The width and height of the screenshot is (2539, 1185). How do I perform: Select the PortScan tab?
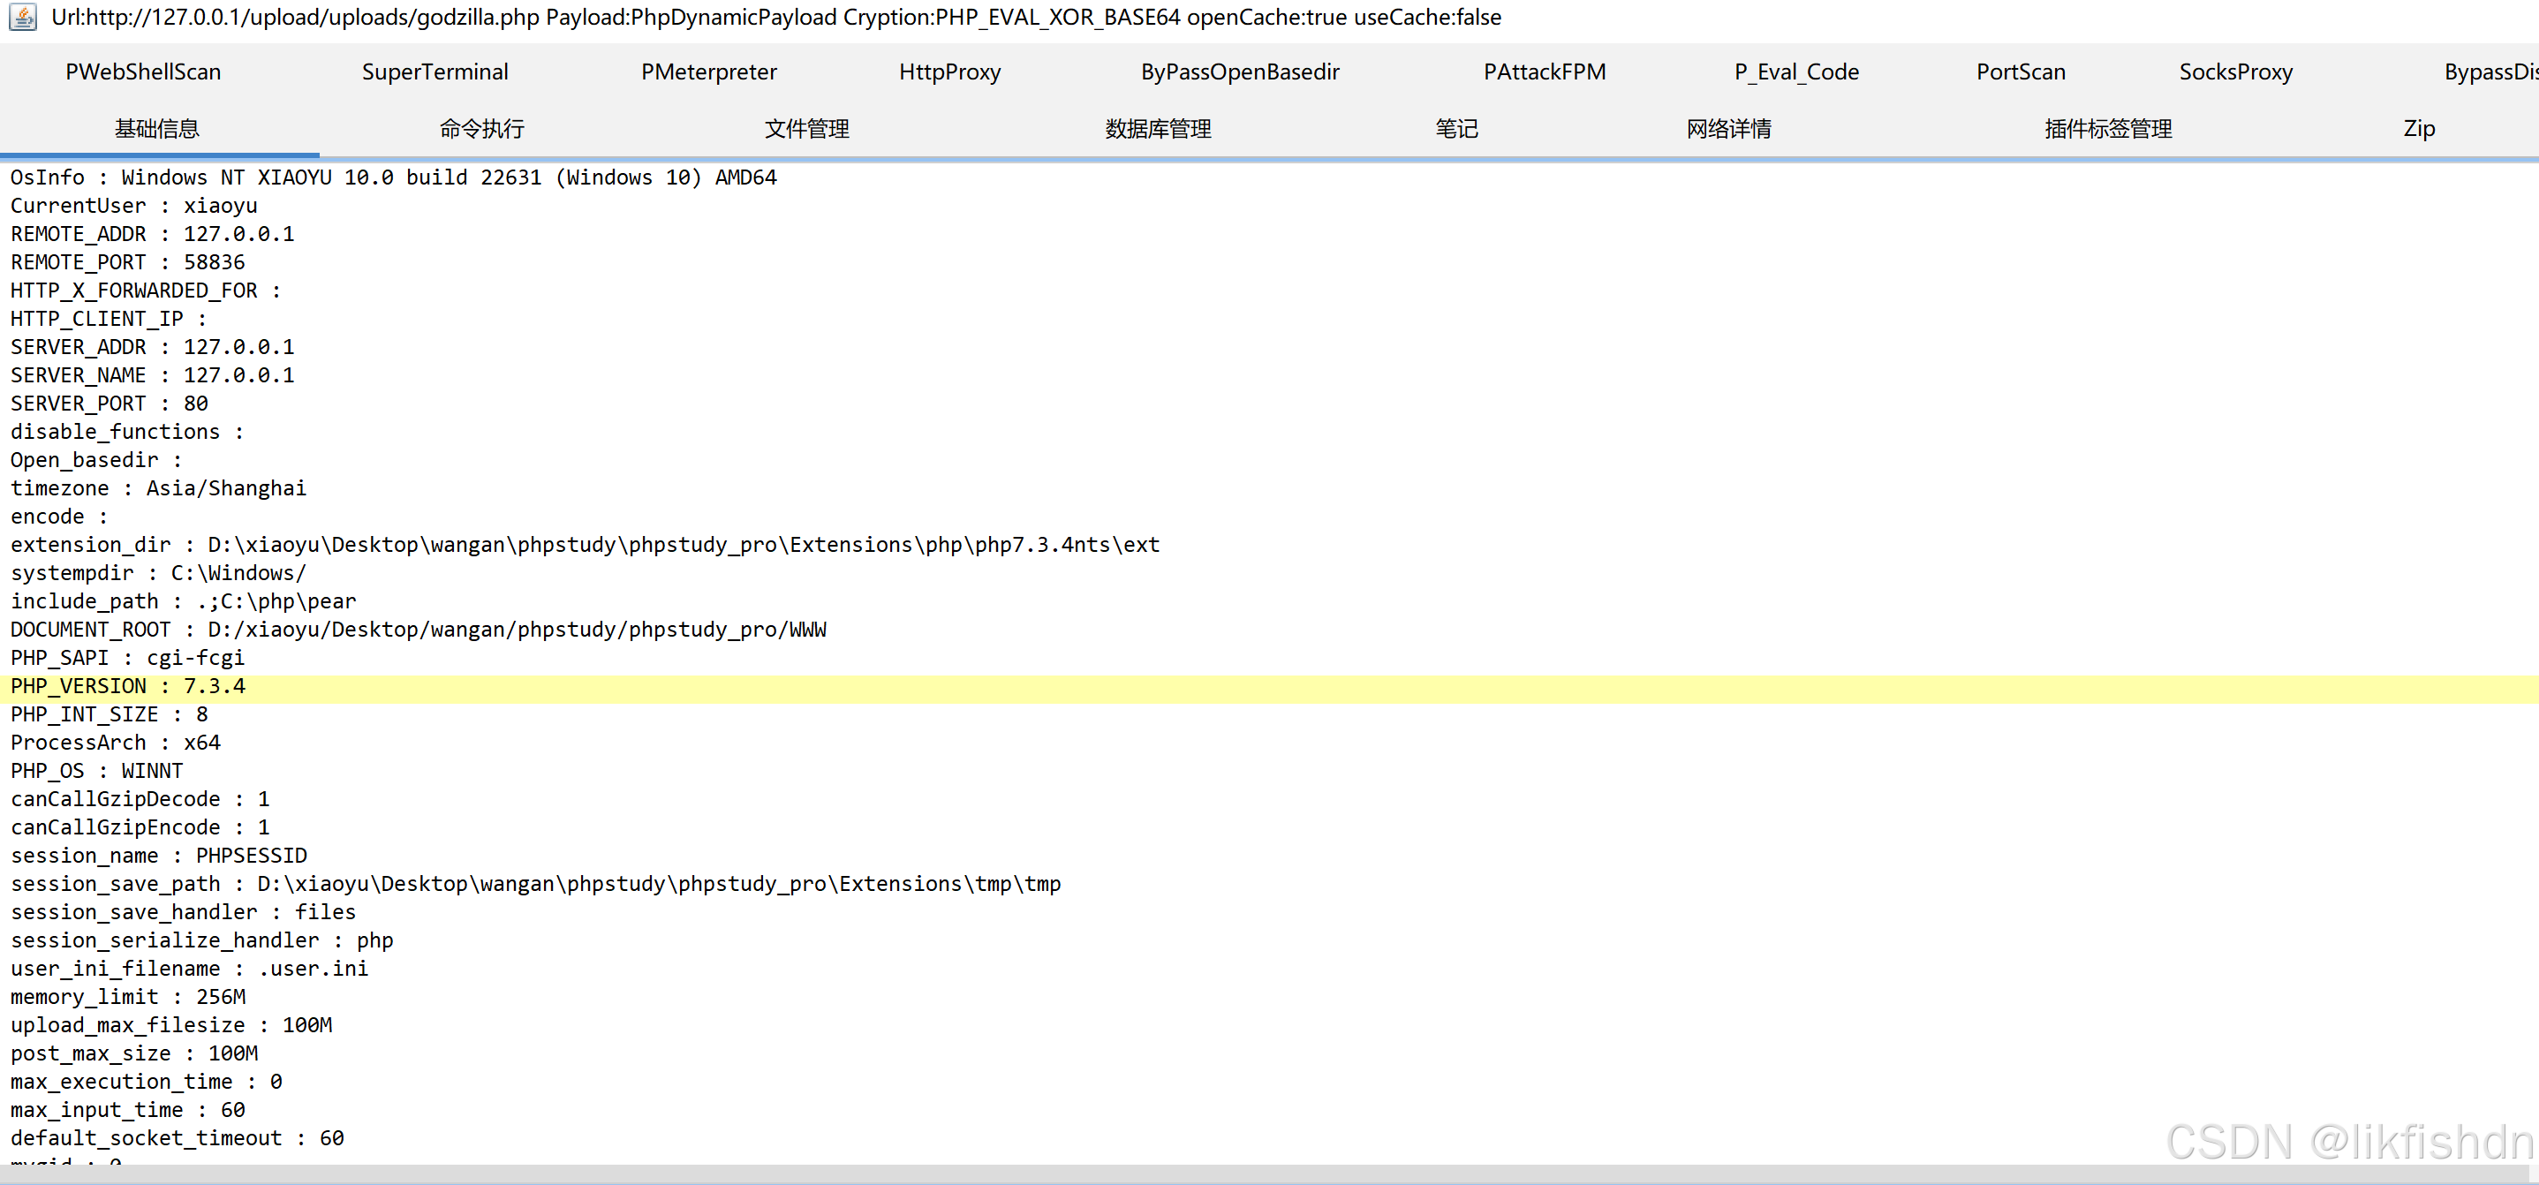click(x=2020, y=72)
